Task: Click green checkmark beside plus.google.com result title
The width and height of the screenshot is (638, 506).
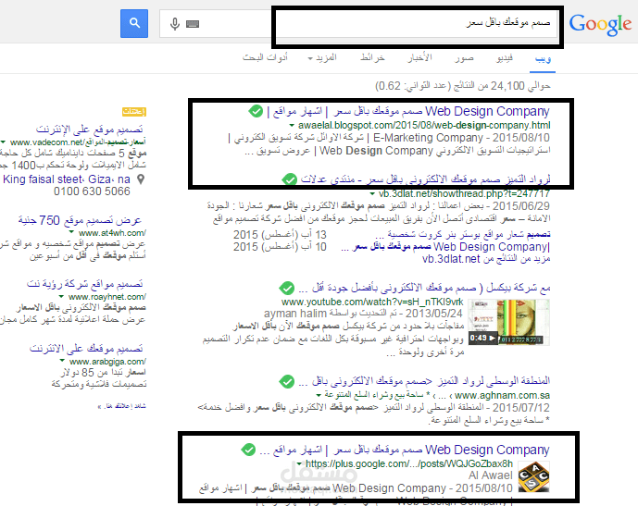Action: 248,450
